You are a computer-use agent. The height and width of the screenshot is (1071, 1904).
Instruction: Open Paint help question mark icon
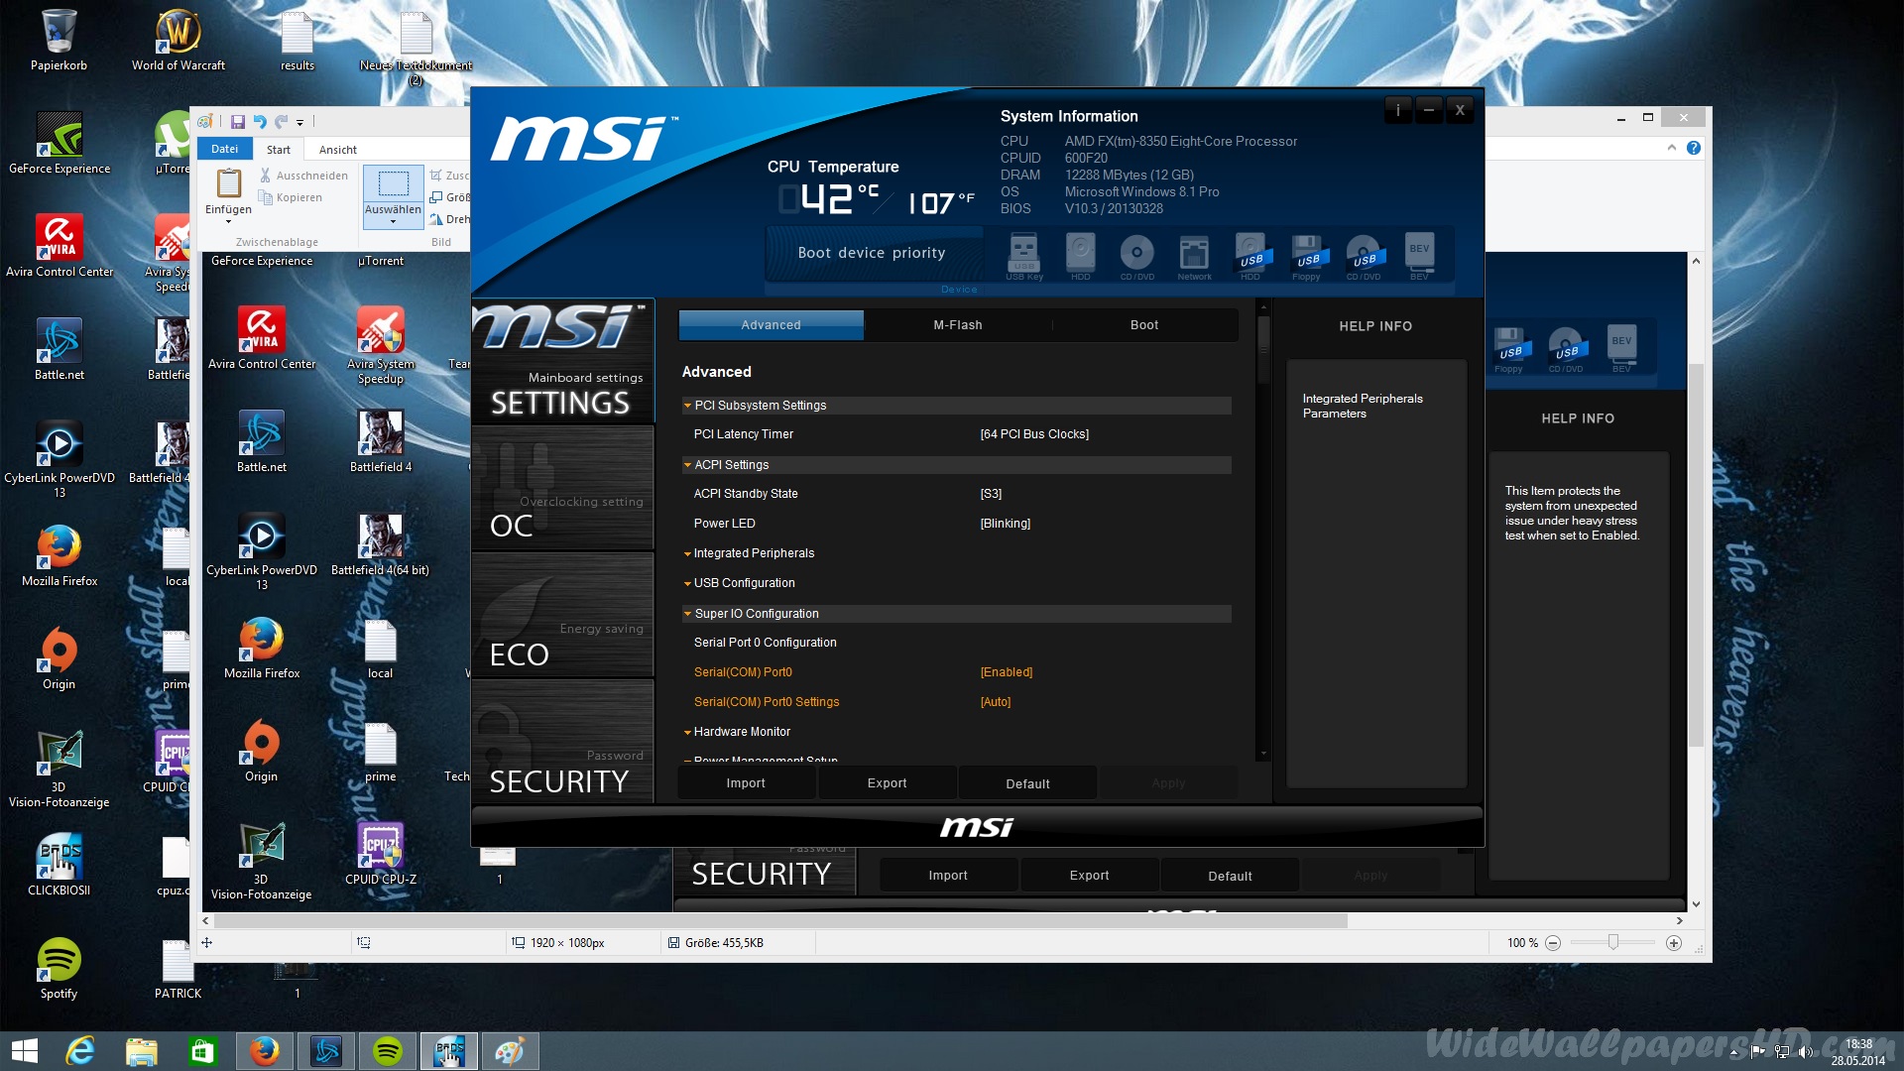click(x=1694, y=148)
